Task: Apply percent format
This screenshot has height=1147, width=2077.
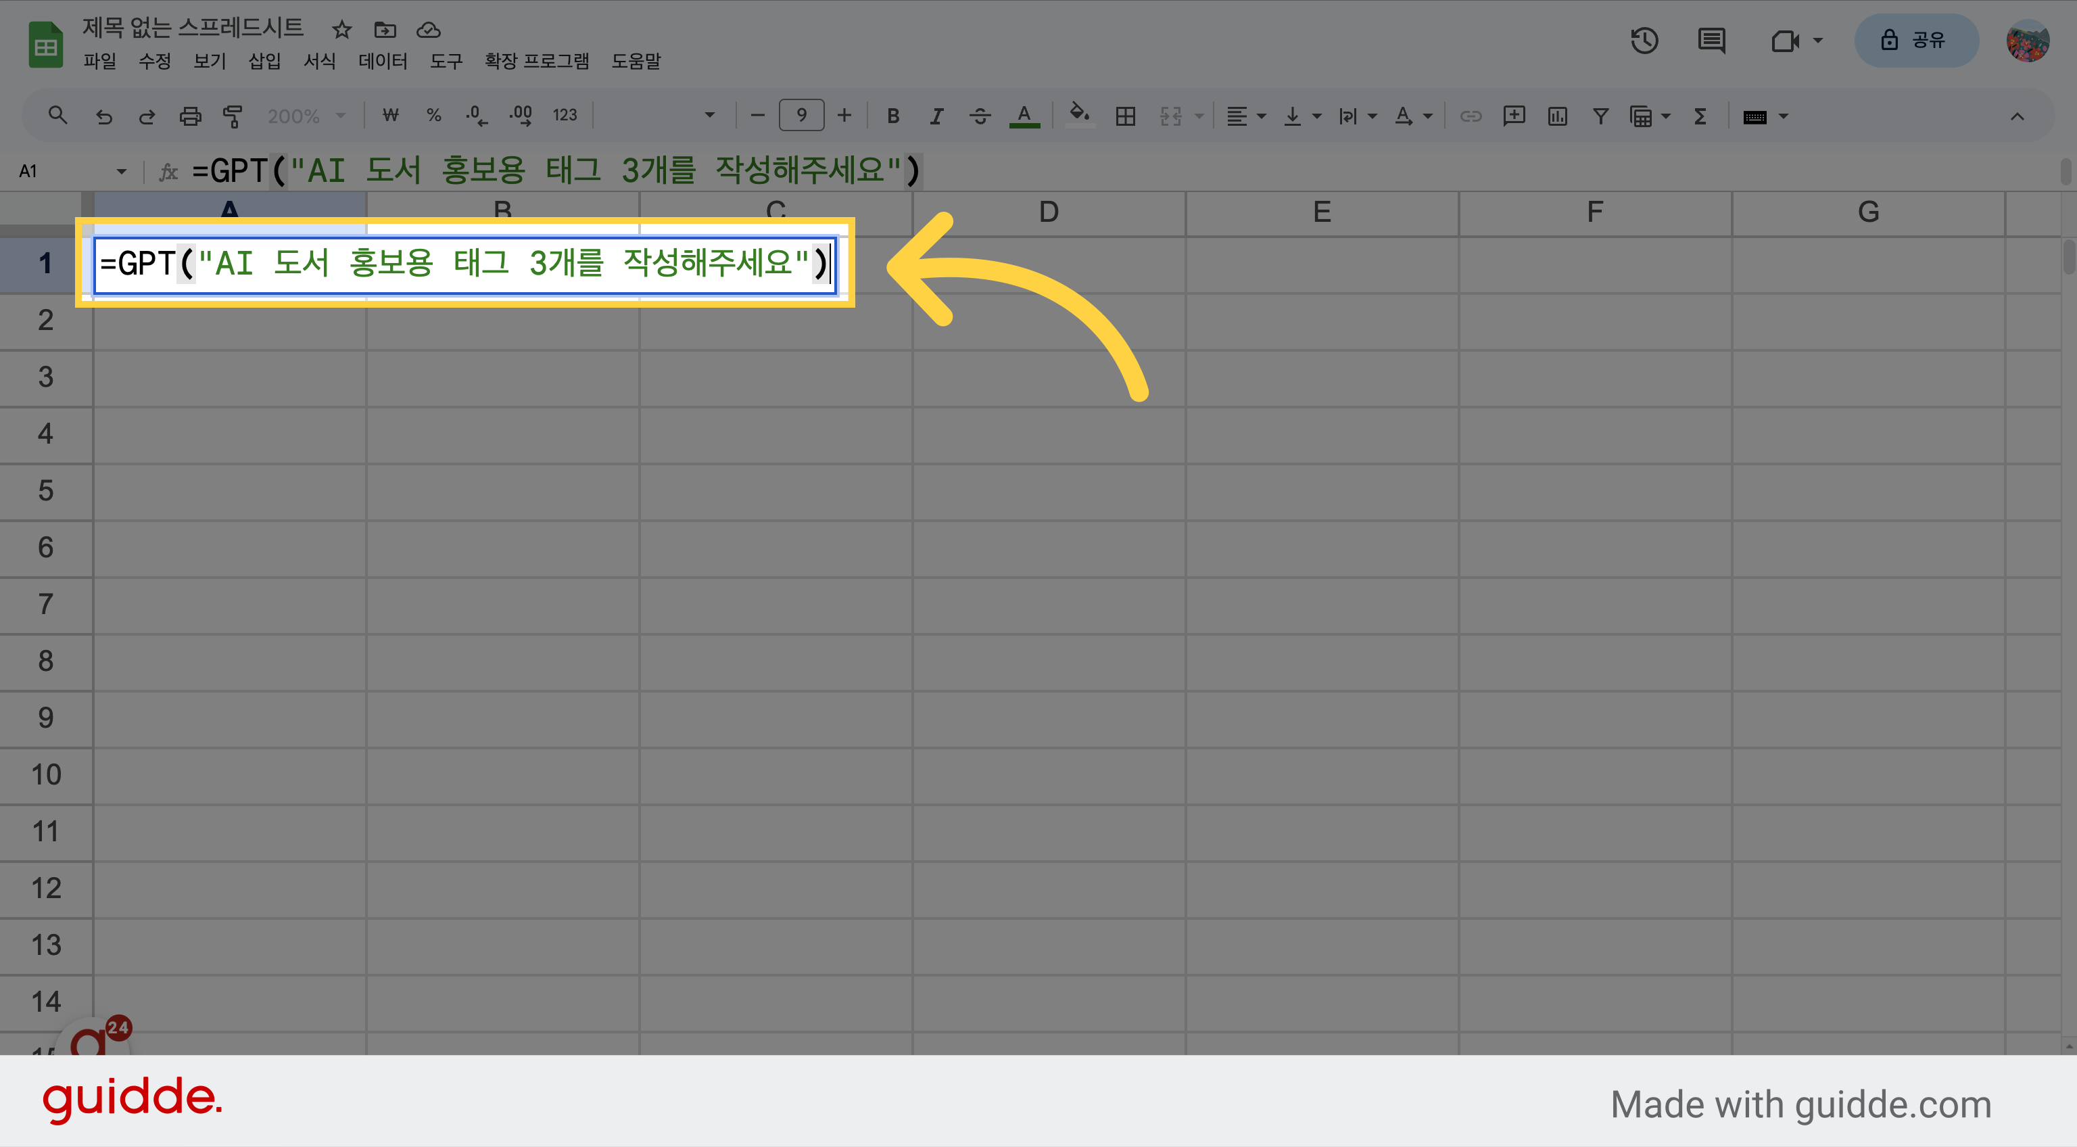Action: point(434,116)
